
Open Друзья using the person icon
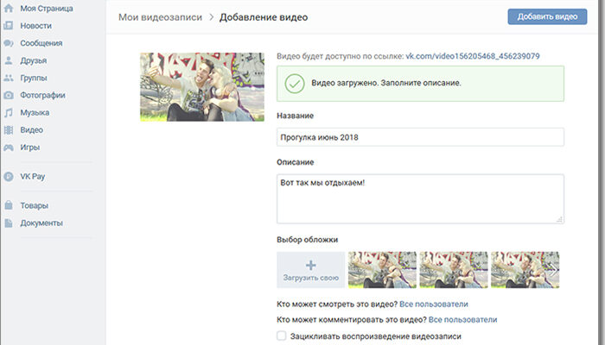[x=8, y=60]
